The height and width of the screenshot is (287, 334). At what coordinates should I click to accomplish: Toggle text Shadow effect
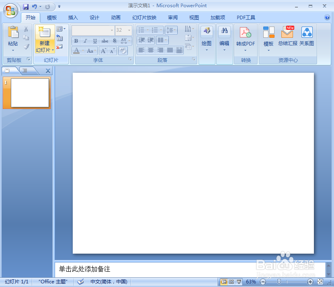click(115, 41)
